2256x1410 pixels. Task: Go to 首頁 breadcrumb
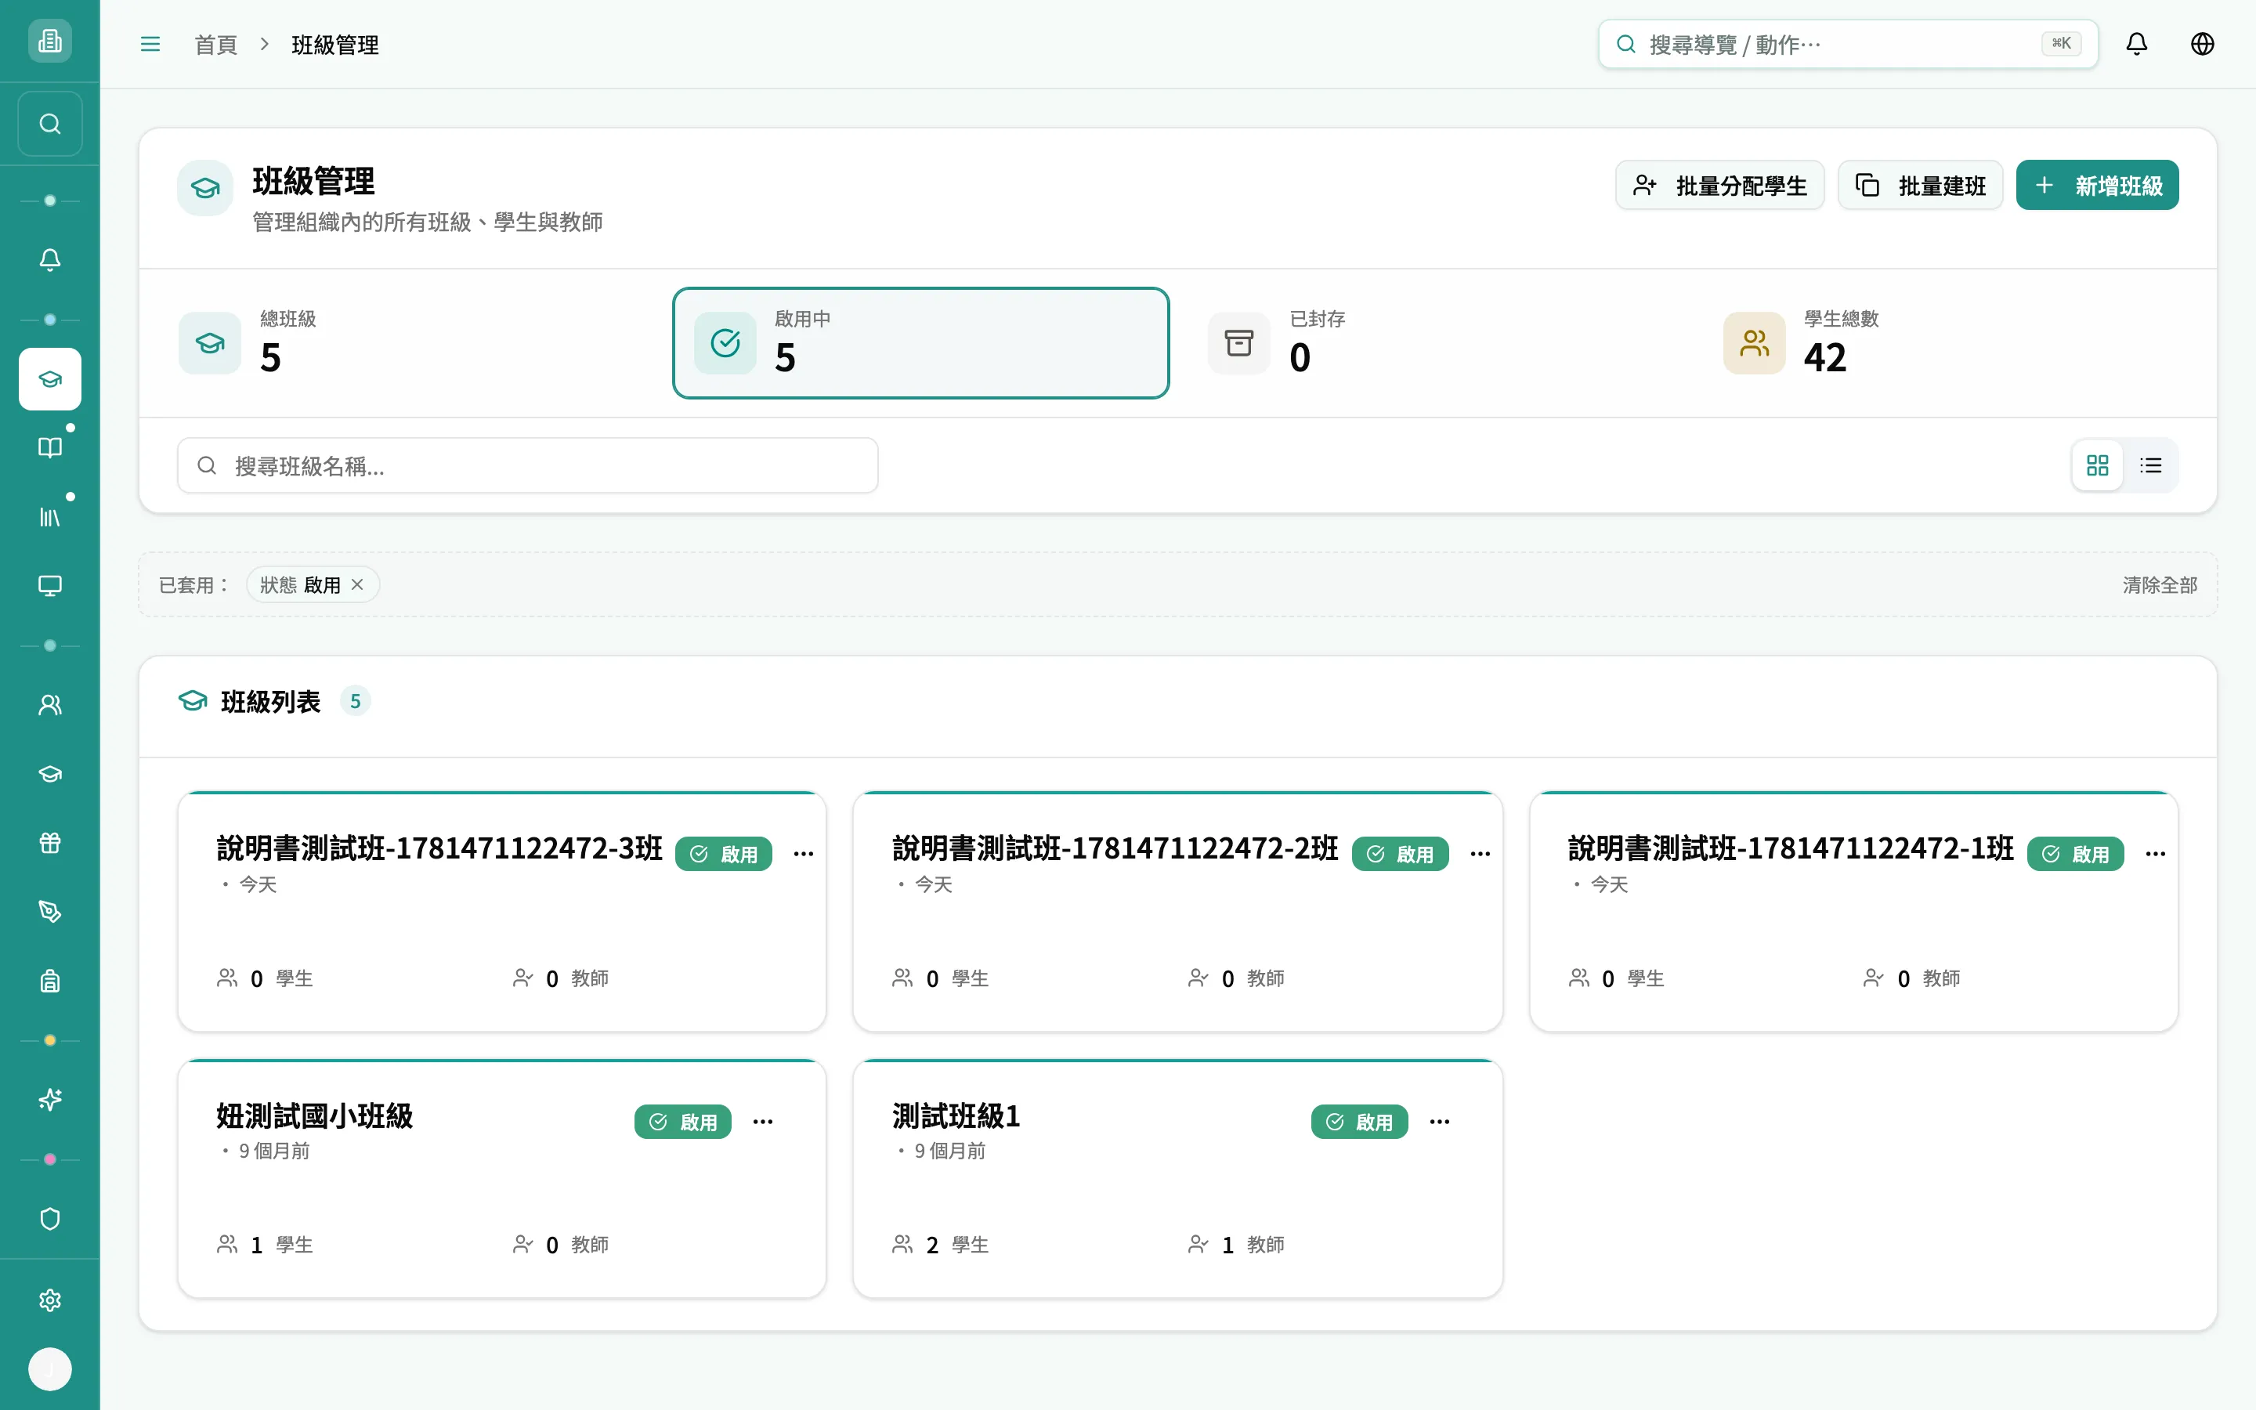click(x=215, y=45)
